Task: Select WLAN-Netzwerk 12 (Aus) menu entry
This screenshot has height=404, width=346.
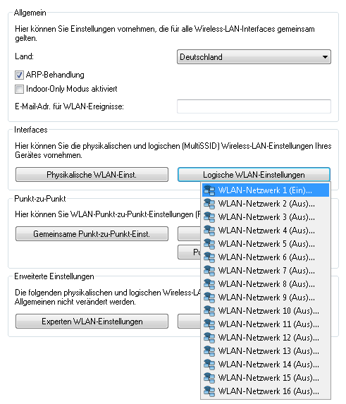Action: point(266,338)
